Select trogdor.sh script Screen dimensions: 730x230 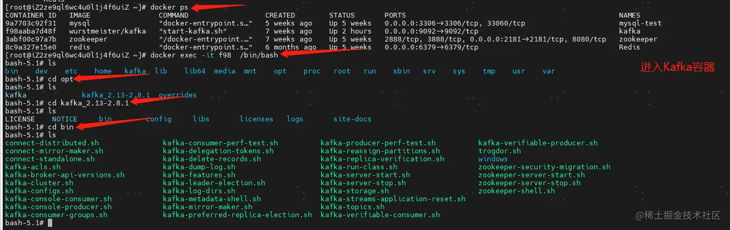499,151
